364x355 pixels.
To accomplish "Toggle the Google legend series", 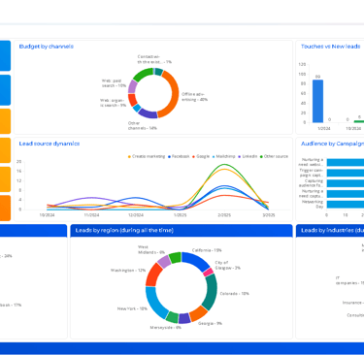I will [x=201, y=156].
